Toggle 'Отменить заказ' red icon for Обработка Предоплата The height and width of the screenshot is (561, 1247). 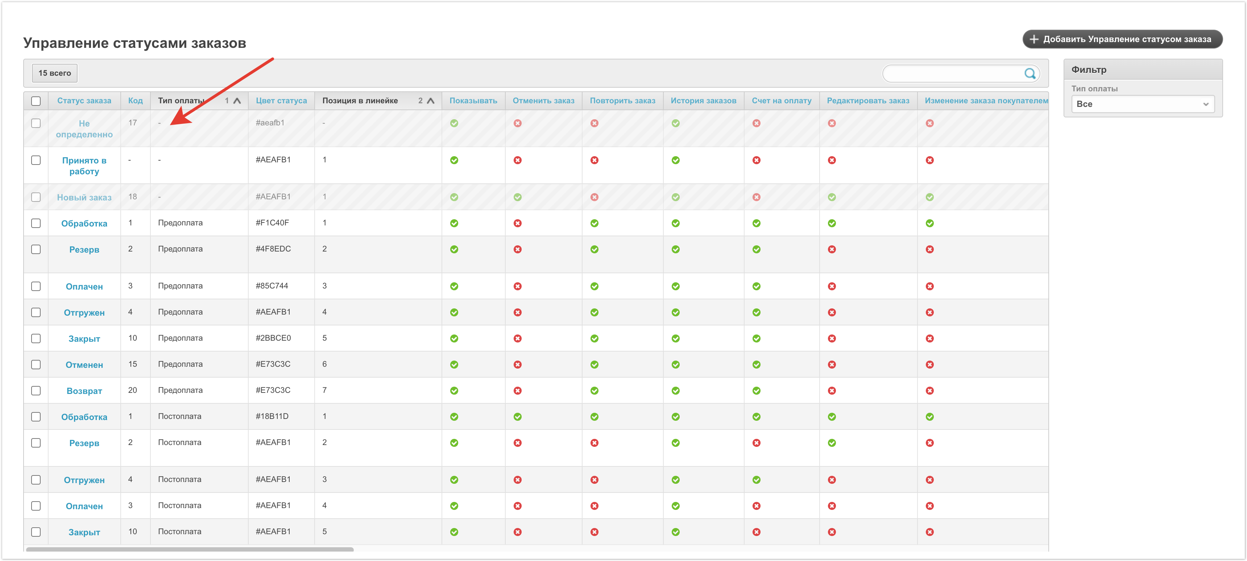click(x=518, y=223)
